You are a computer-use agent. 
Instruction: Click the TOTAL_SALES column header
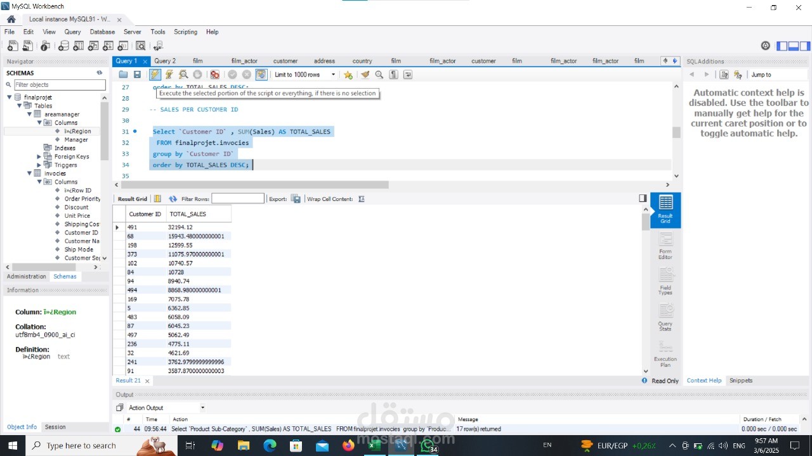click(x=199, y=214)
